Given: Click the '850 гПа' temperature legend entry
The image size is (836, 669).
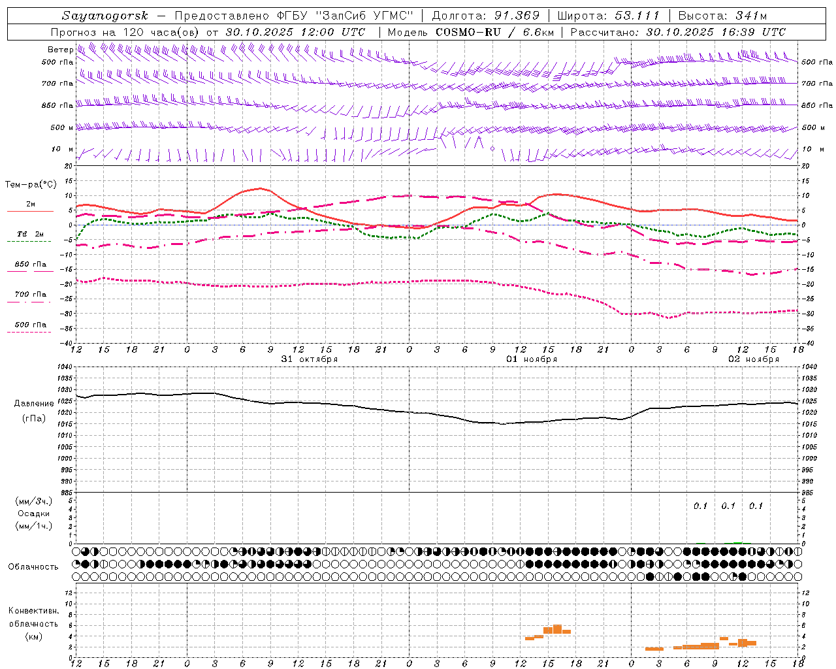Looking at the screenshot, I should pos(30,265).
